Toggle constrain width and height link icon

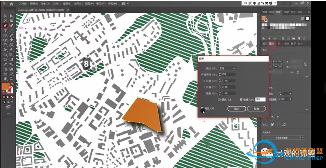tap(306, 64)
